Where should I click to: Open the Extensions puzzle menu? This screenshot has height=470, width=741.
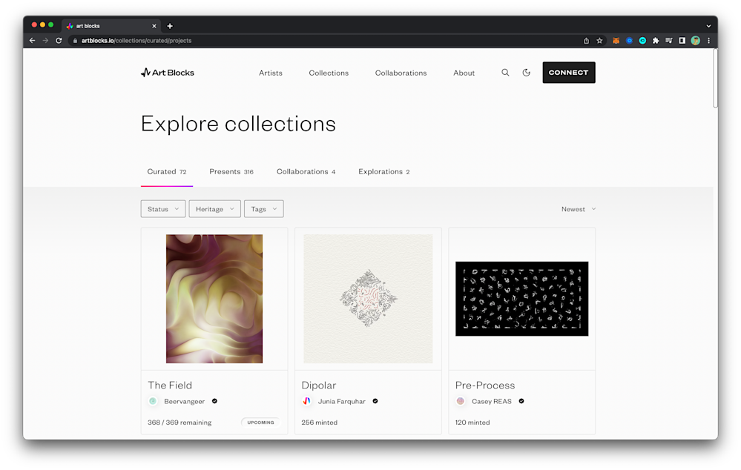tap(656, 41)
